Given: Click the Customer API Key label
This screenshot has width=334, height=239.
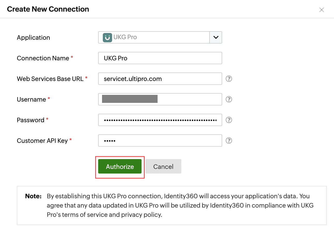Looking at the screenshot, I should click(x=42, y=141).
